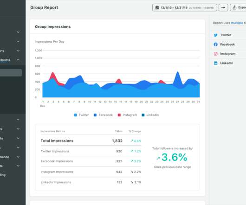The height and width of the screenshot is (205, 246).
Task: Toggle Facebook series in chart legend
Action: coord(103,115)
